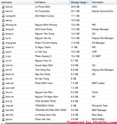
Task: Click the user icon for dong.dx
Action: click(3, 29)
